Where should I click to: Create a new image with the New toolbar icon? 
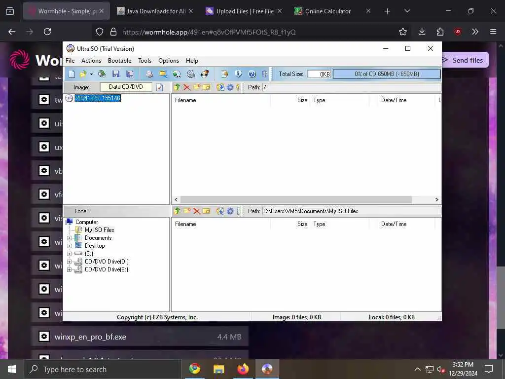tap(72, 74)
